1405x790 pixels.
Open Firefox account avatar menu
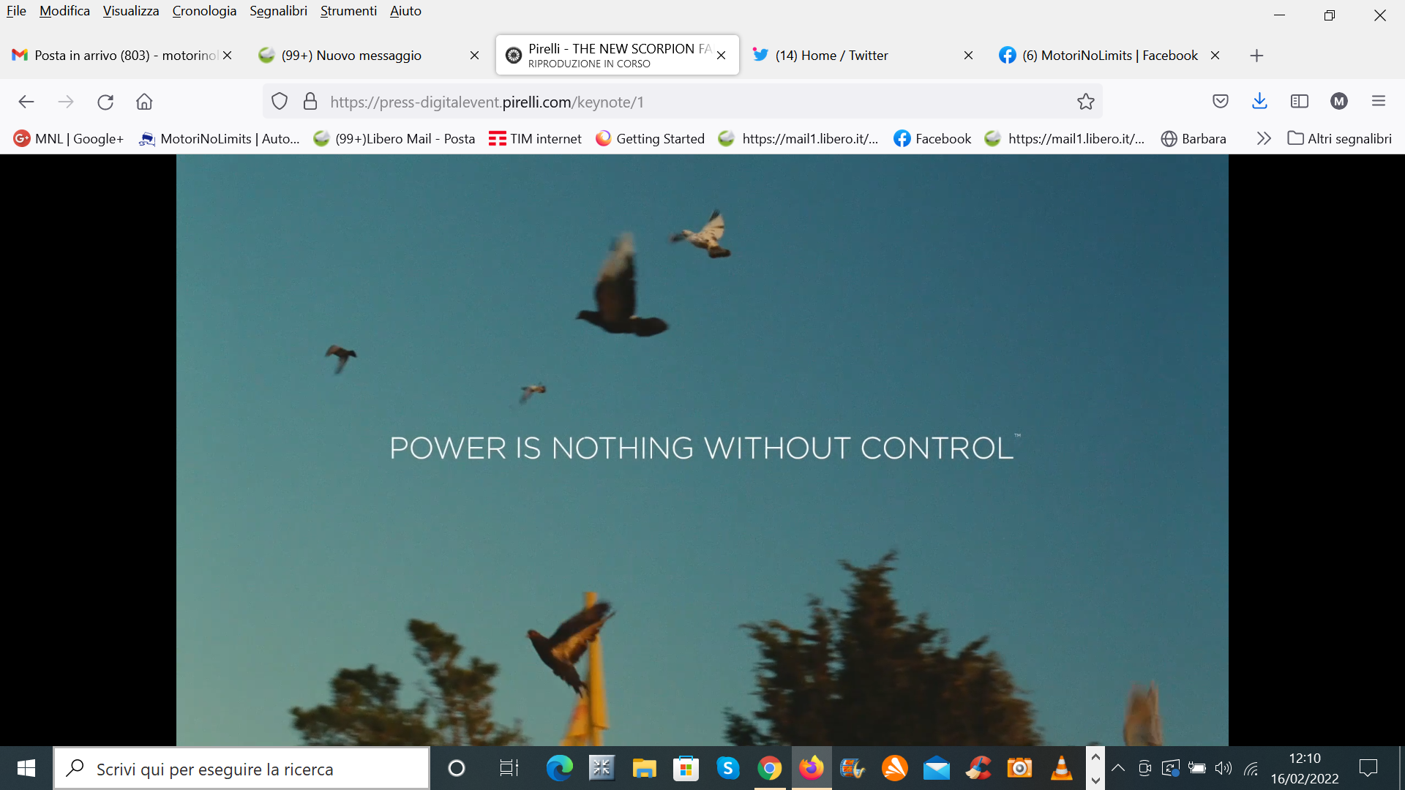[x=1339, y=102]
